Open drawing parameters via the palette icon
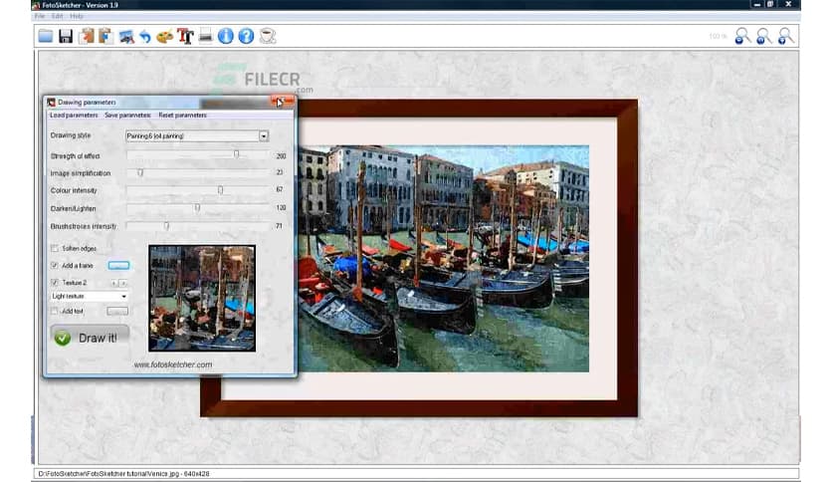Viewport: 832px width, 482px height. 165,37
